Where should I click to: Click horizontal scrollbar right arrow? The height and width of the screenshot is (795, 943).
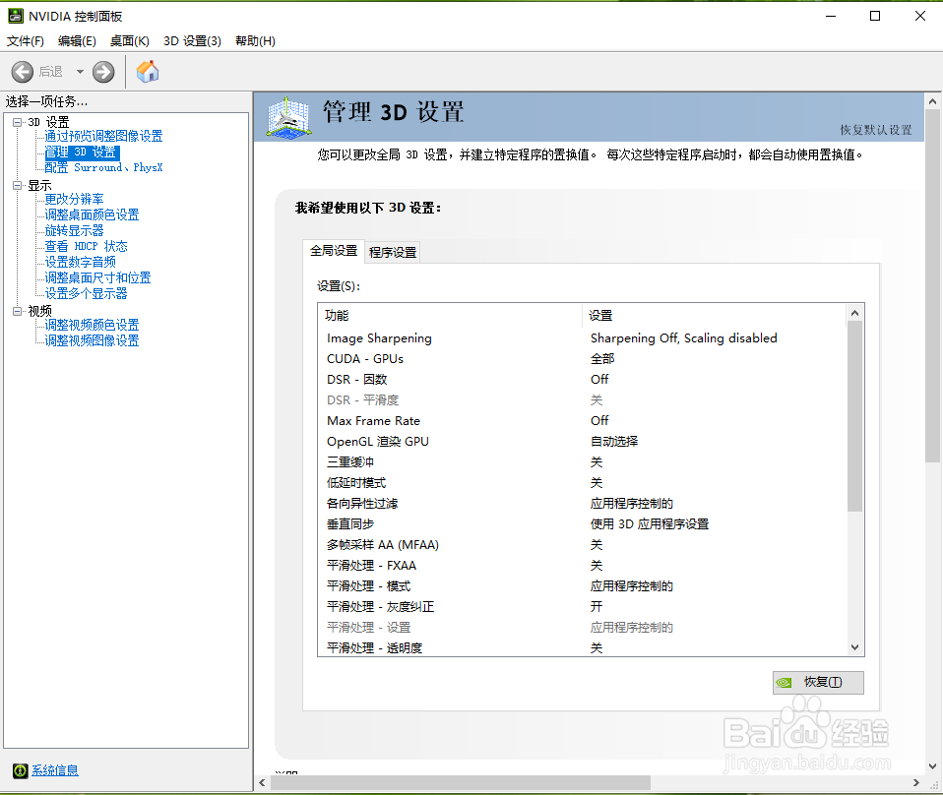tap(916, 782)
